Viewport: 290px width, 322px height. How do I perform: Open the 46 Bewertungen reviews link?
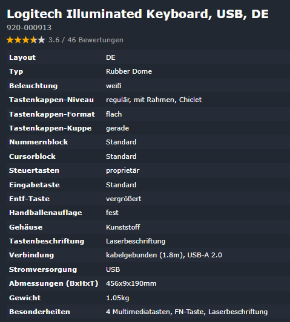pos(95,40)
